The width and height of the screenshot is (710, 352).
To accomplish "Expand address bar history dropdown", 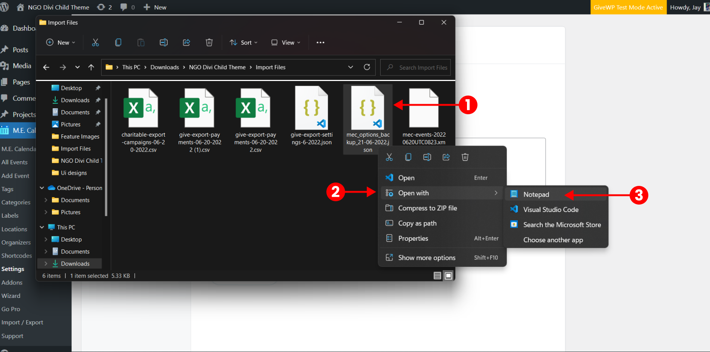I will (x=351, y=67).
